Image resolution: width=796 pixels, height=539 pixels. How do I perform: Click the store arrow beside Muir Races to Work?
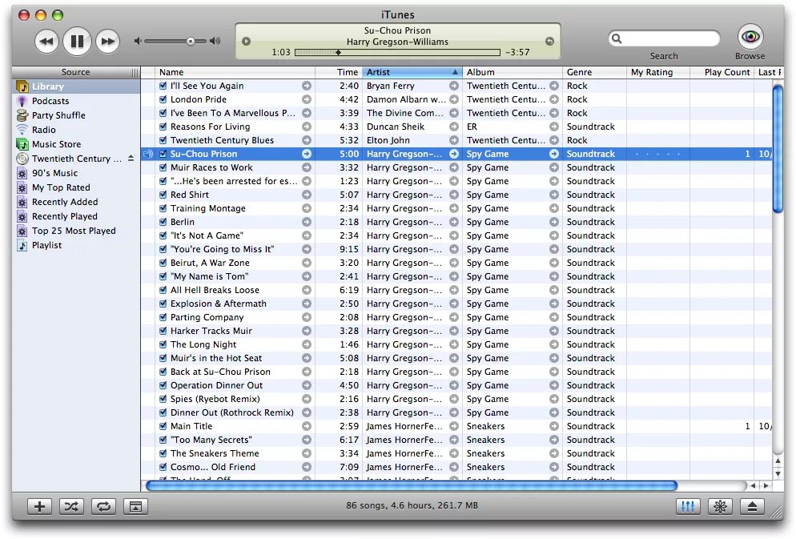[x=307, y=167]
